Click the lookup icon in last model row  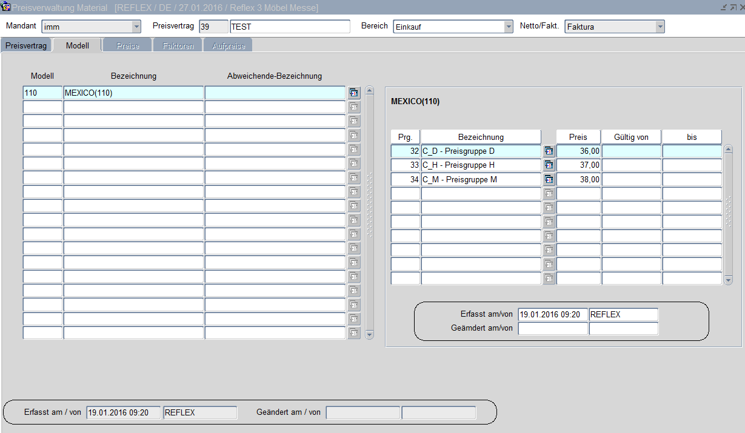pos(354,332)
